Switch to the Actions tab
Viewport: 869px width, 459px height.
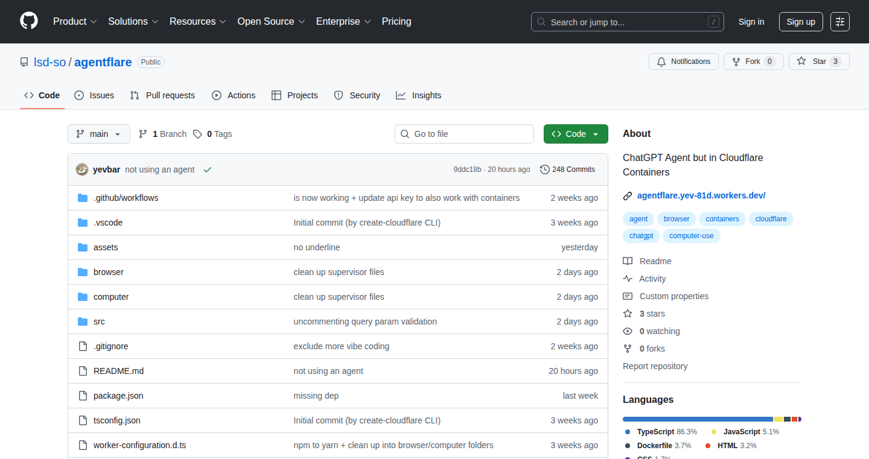(234, 95)
